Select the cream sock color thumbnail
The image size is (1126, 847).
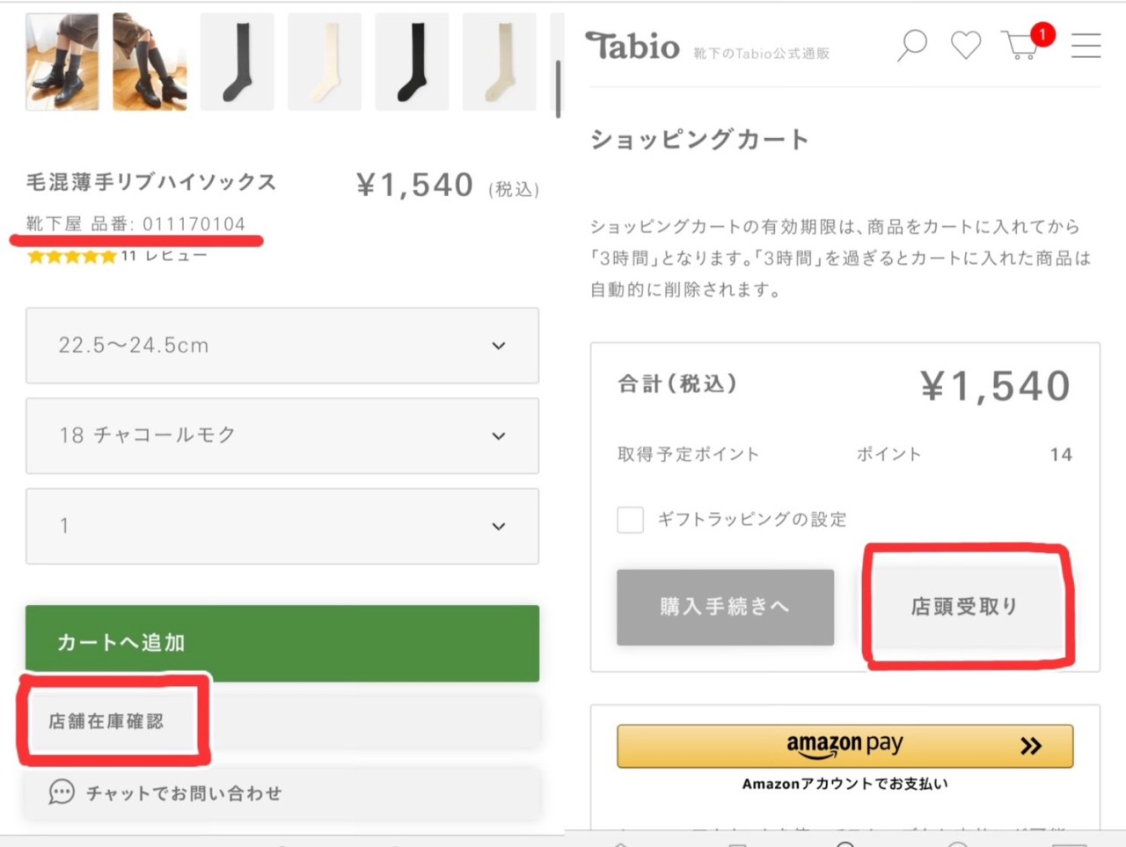pos(325,62)
